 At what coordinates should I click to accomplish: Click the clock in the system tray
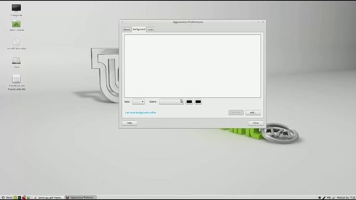click(x=346, y=198)
